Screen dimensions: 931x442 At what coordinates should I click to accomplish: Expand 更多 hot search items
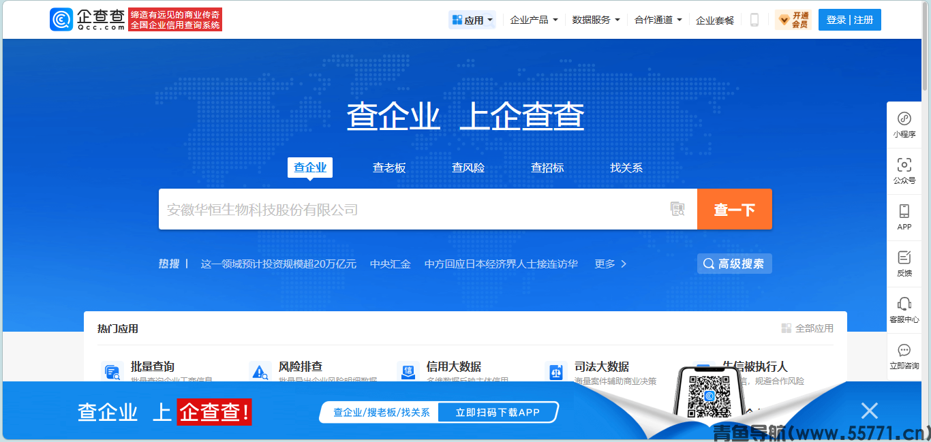tap(611, 264)
